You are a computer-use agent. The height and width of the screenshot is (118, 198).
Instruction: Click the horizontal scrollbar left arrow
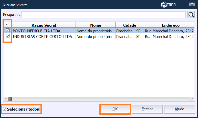[x=5, y=99]
